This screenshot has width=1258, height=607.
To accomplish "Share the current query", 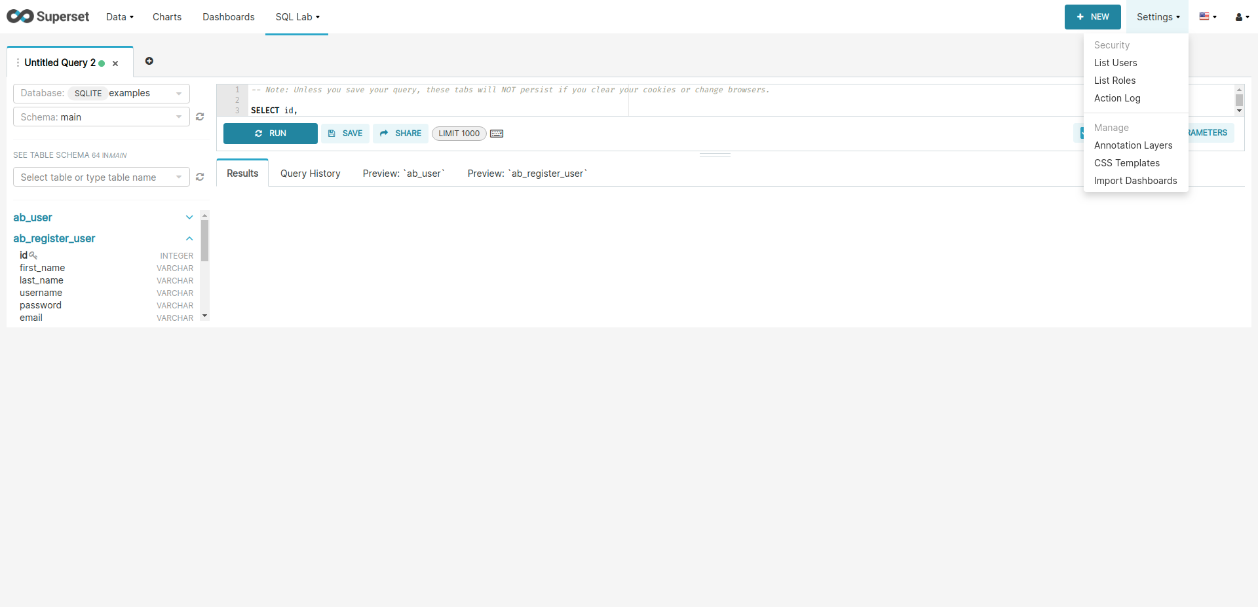I will (x=400, y=133).
